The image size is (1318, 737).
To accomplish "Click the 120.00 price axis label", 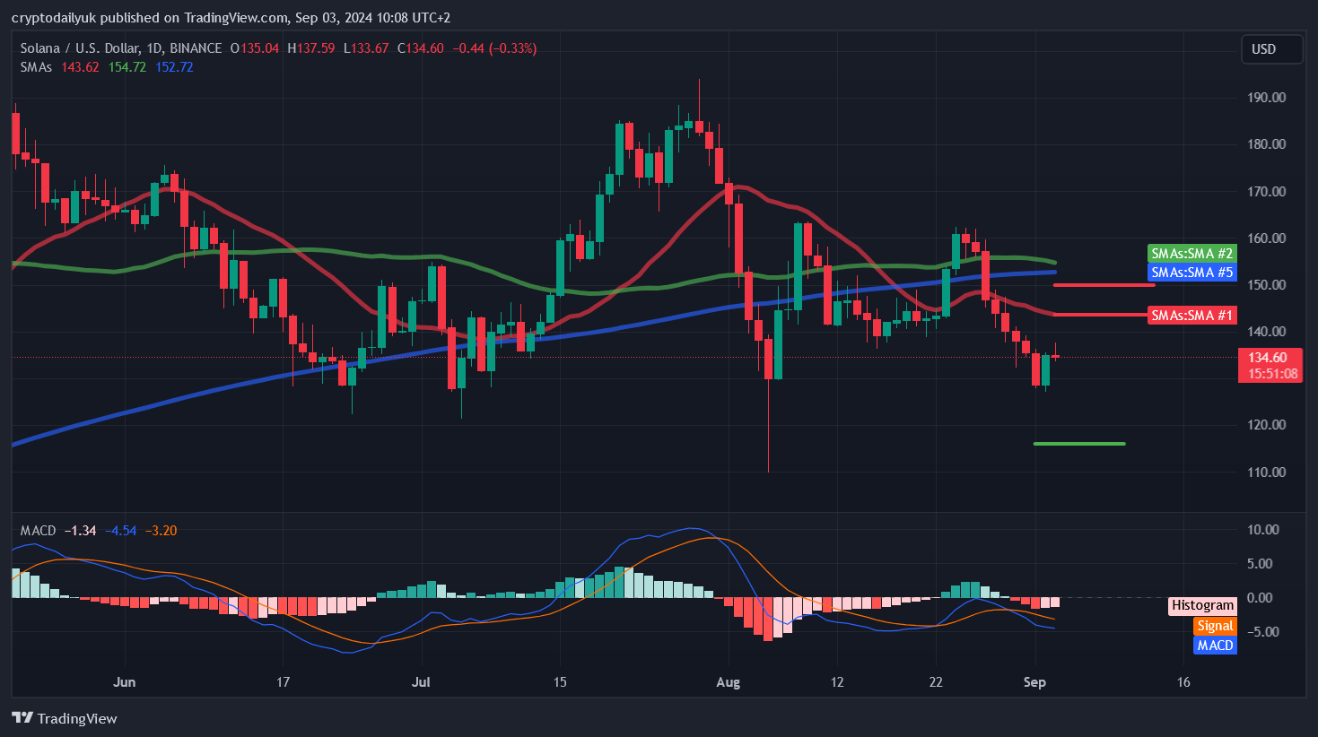I will pos(1266,425).
